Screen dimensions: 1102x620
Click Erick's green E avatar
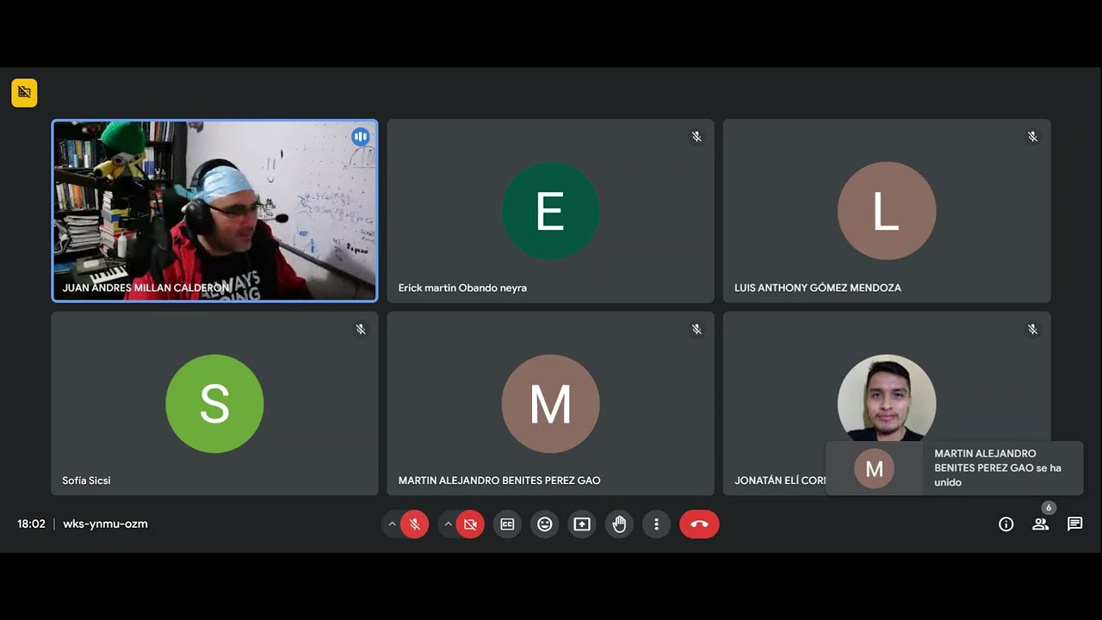coord(550,211)
